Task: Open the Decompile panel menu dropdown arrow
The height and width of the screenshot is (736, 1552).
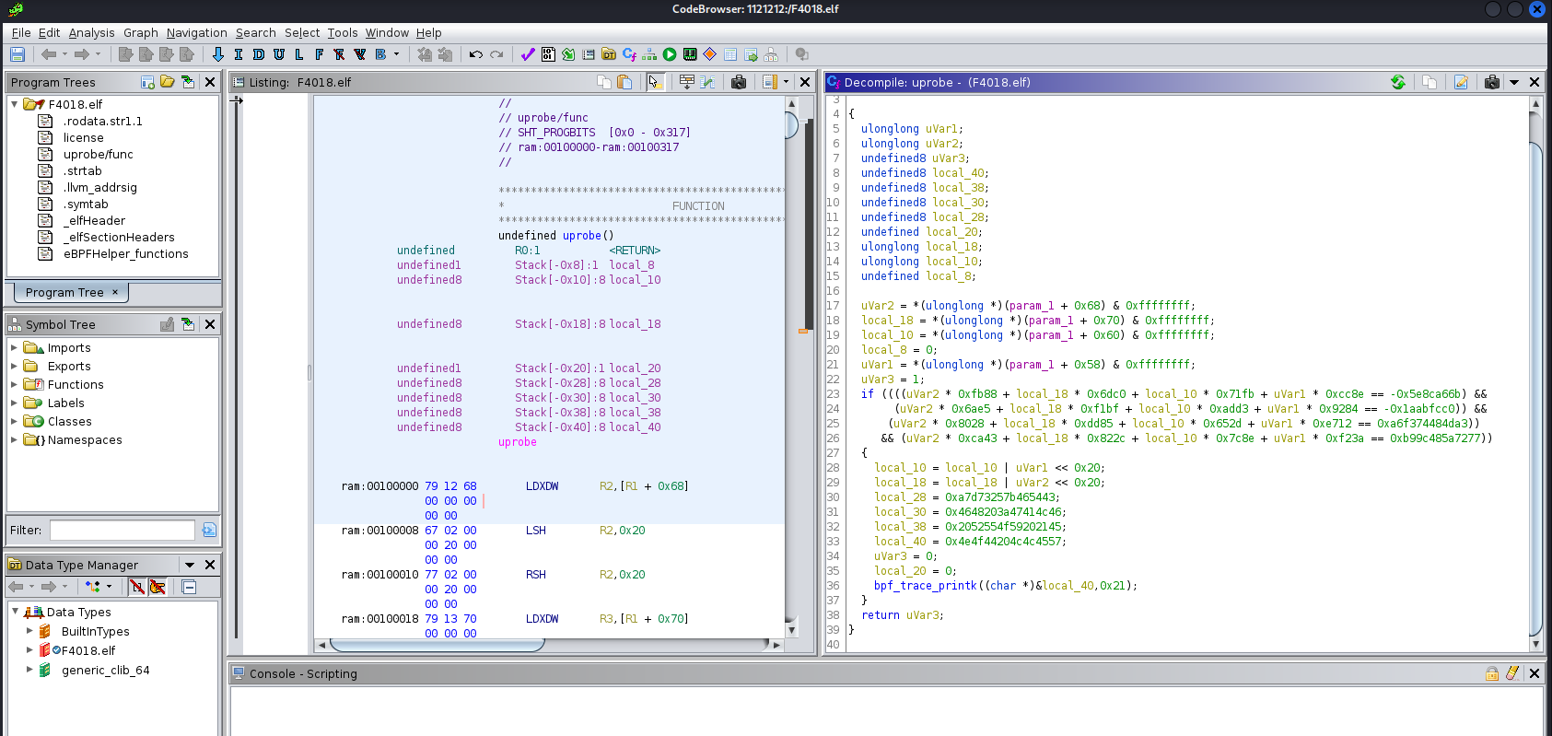Action: pyautogui.click(x=1514, y=82)
